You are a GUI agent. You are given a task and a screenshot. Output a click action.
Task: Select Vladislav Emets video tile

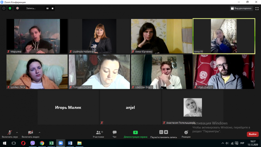[x=161, y=72]
